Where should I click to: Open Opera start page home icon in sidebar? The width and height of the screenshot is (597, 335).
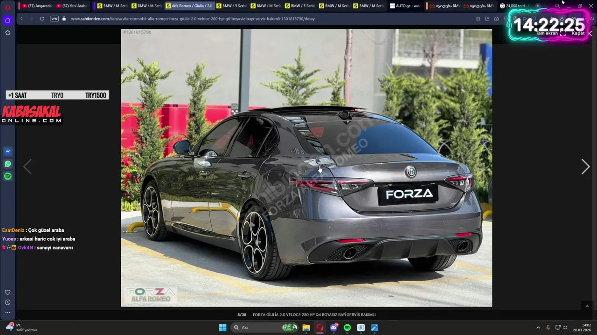point(7,20)
